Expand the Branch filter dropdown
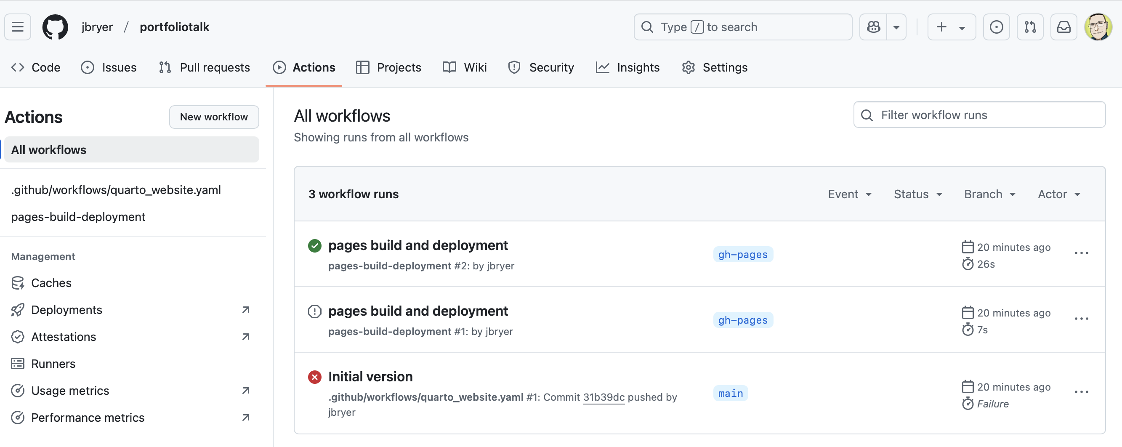The height and width of the screenshot is (447, 1122). click(x=989, y=194)
